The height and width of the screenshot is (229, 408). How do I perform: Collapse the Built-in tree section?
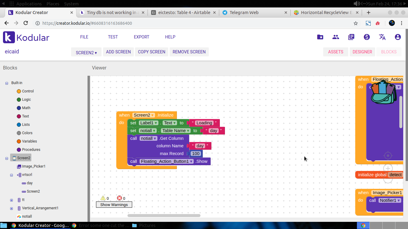click(7, 83)
